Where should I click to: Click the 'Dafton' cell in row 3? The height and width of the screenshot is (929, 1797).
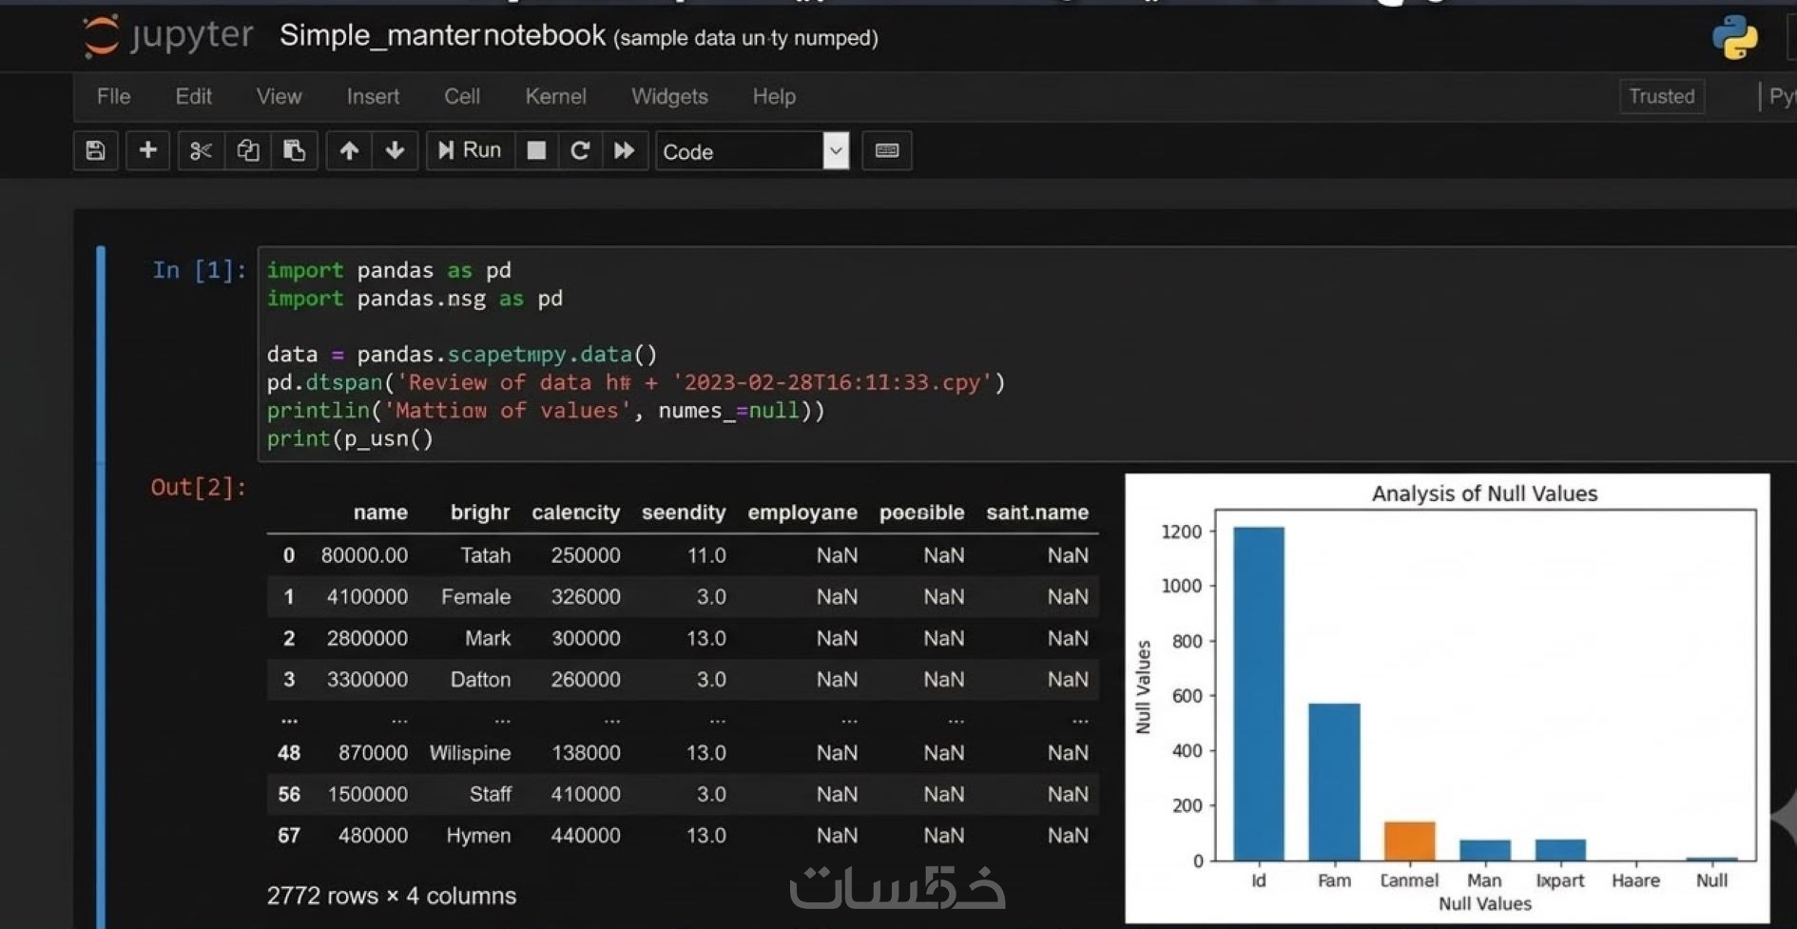pyautogui.click(x=480, y=680)
